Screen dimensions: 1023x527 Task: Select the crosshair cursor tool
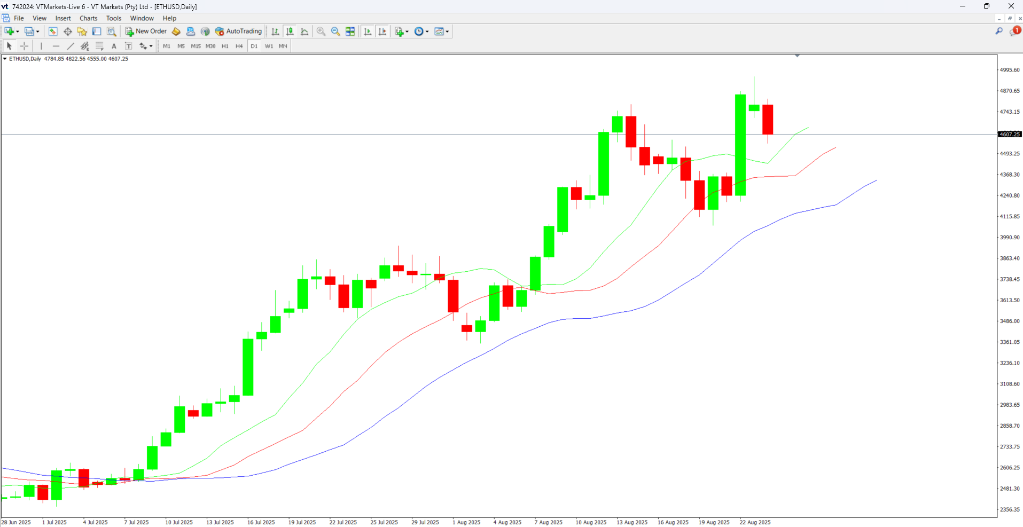[x=24, y=46]
